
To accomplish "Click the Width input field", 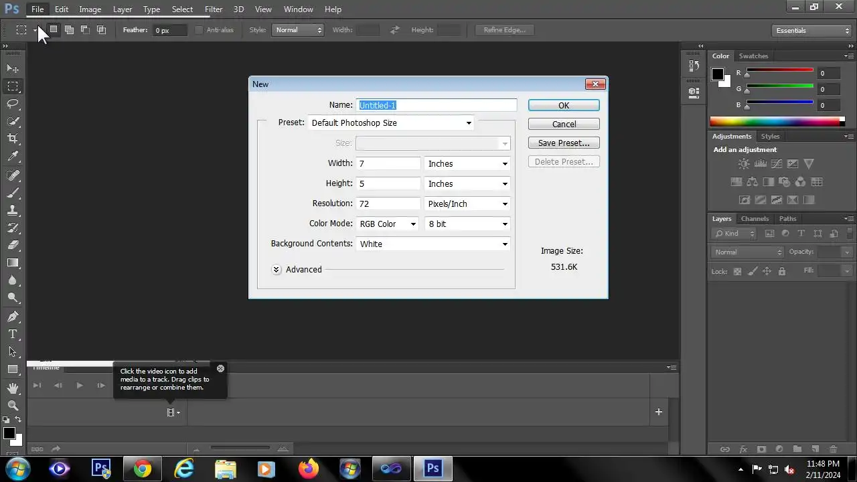I will click(x=388, y=164).
